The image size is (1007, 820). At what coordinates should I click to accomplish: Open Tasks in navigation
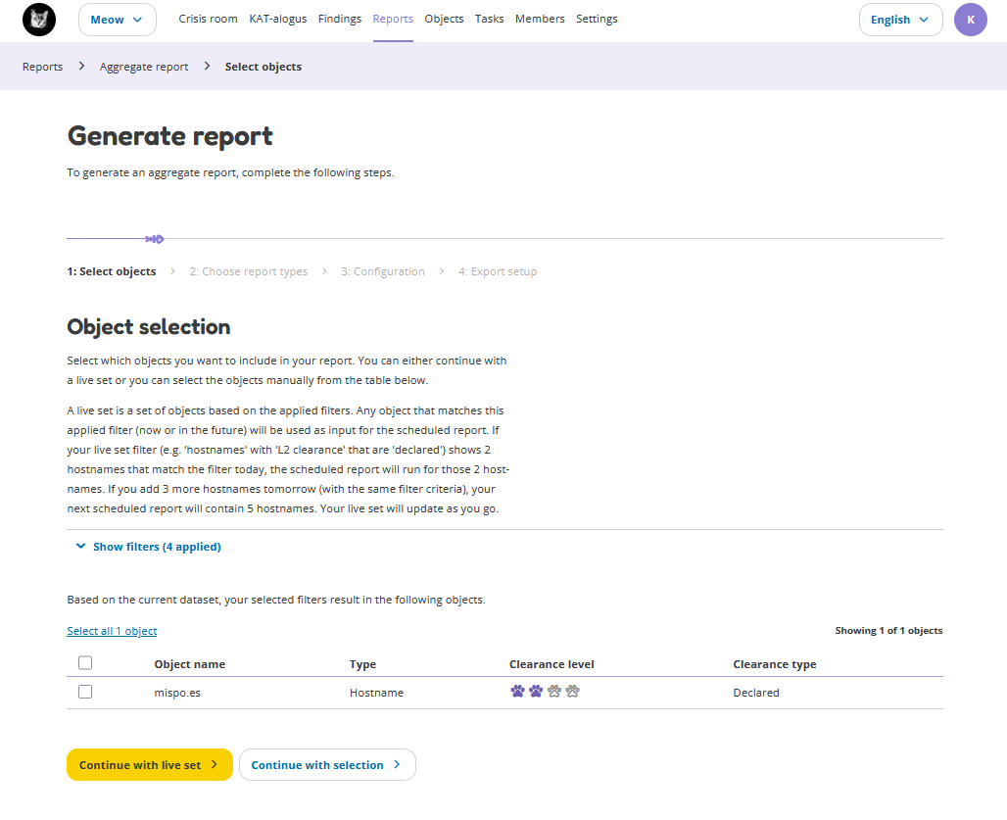(x=490, y=19)
